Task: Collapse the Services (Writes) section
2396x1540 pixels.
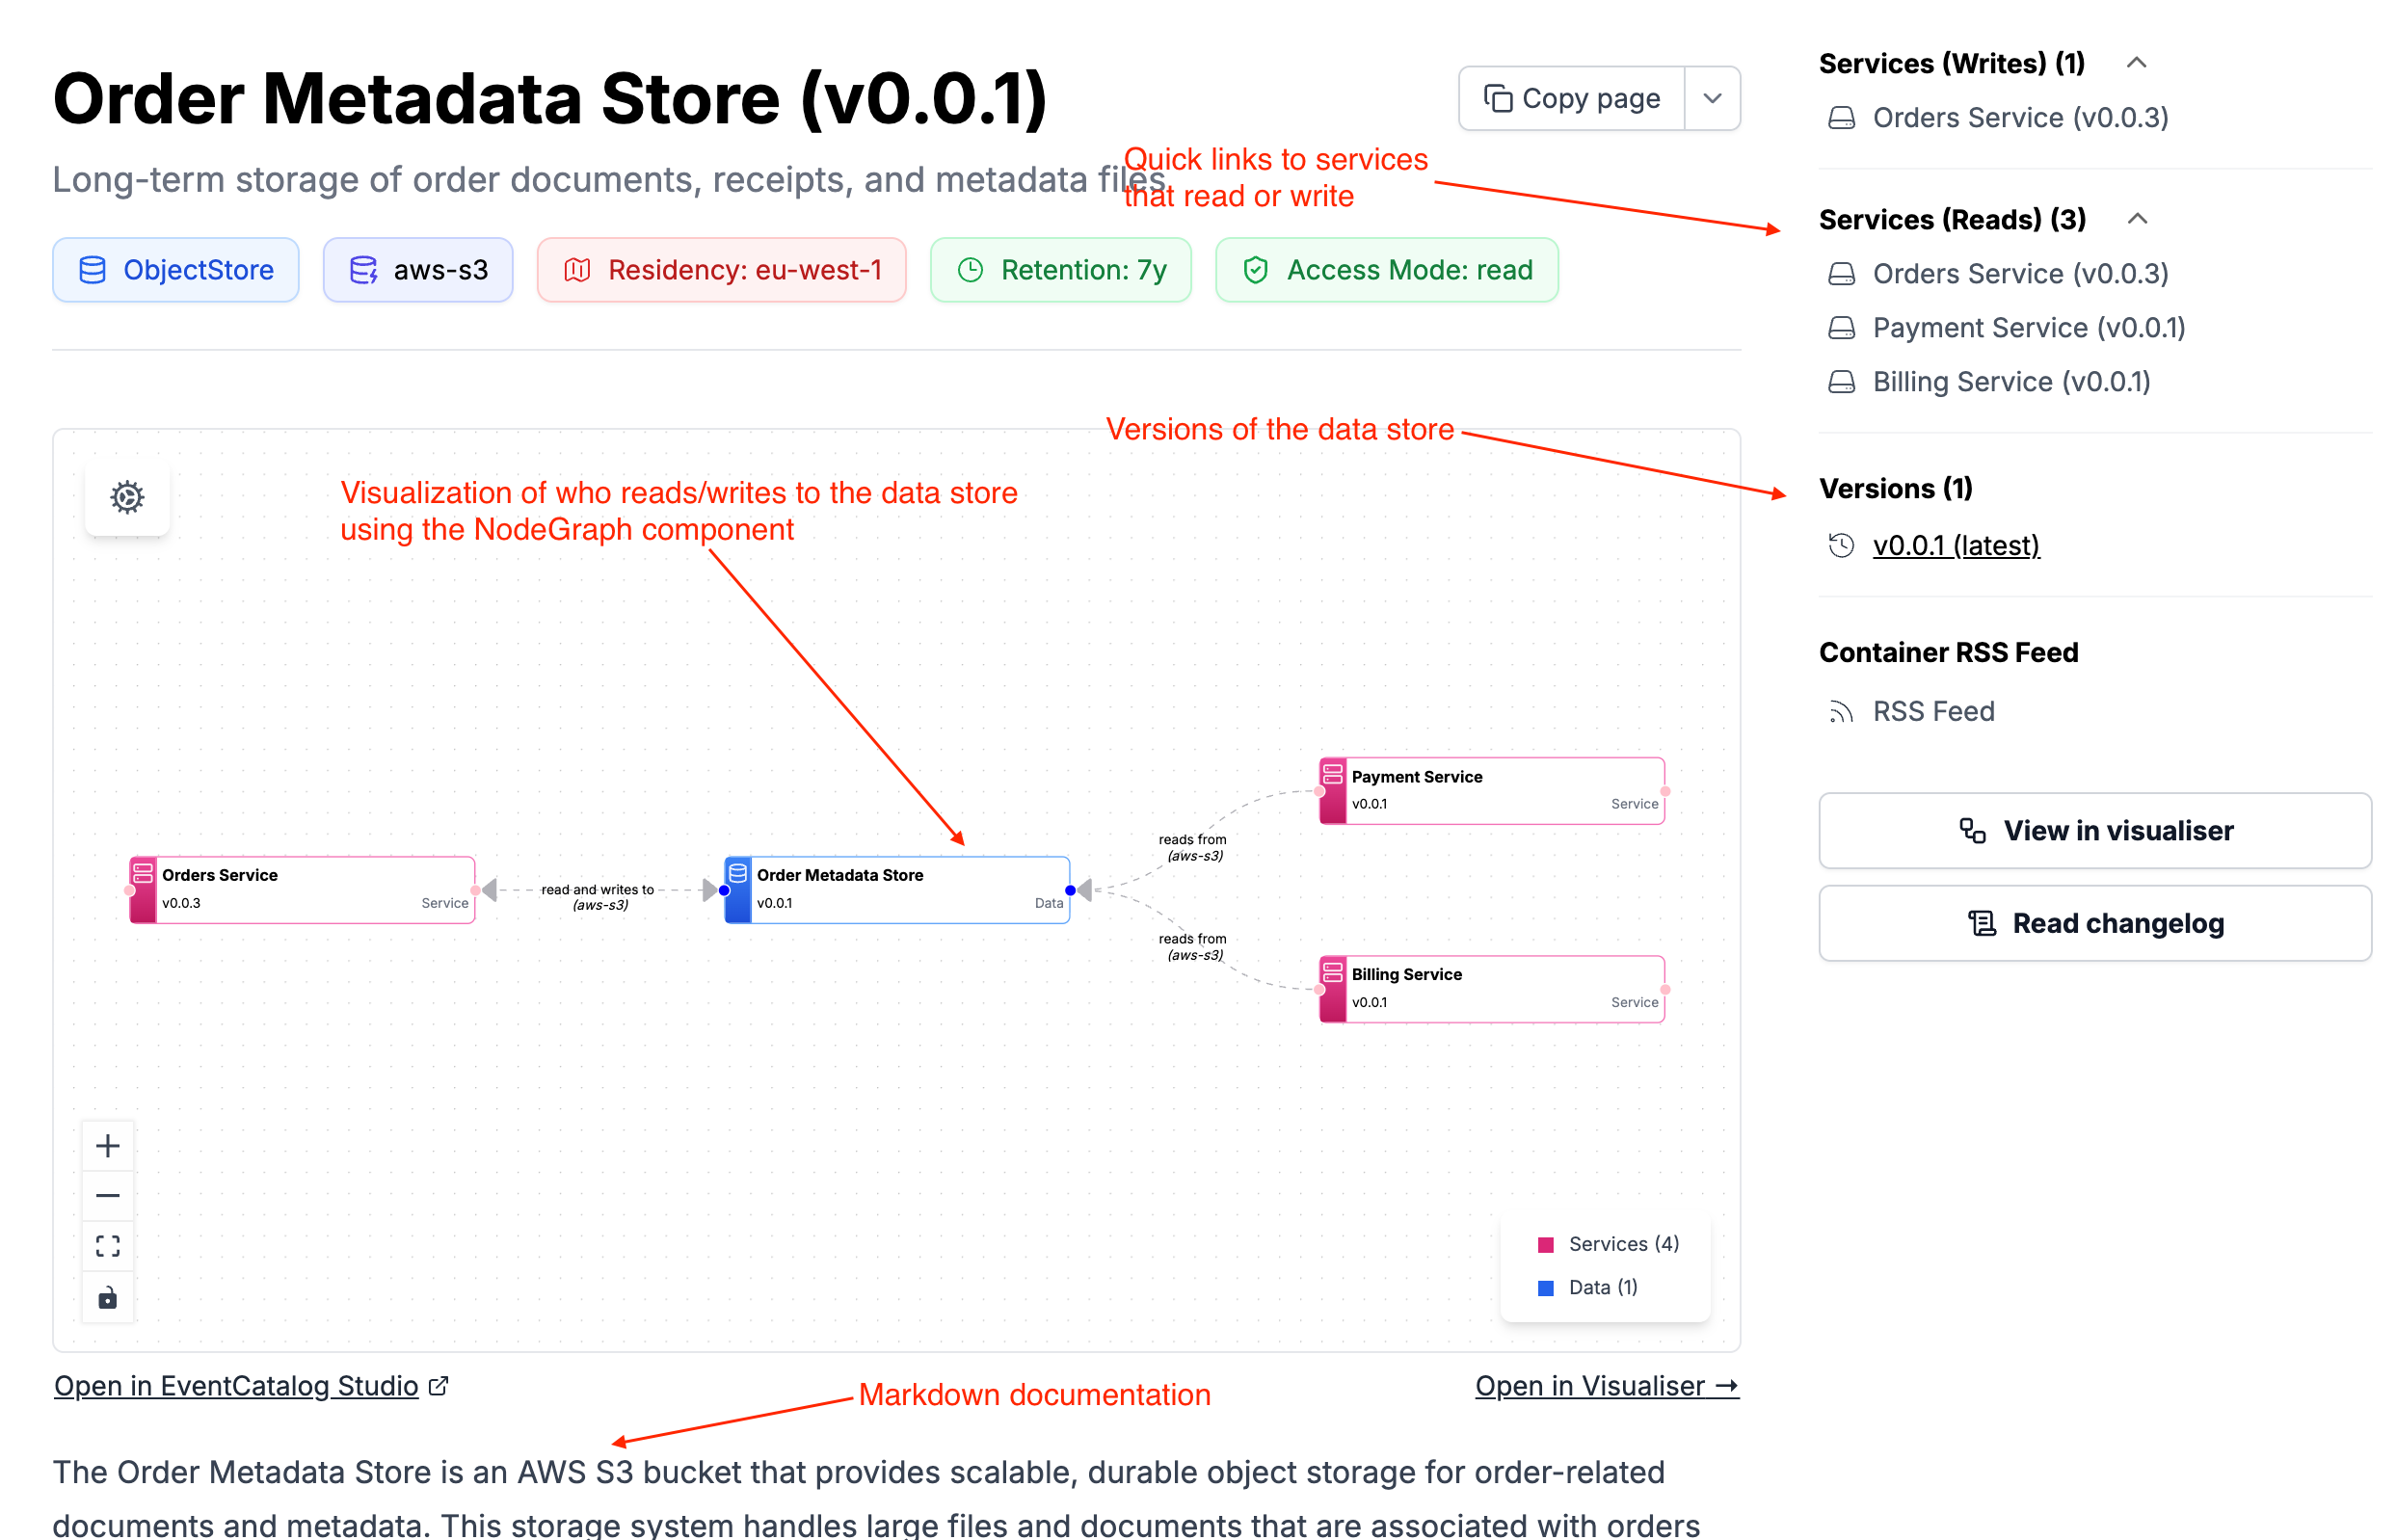Action: click(2137, 62)
